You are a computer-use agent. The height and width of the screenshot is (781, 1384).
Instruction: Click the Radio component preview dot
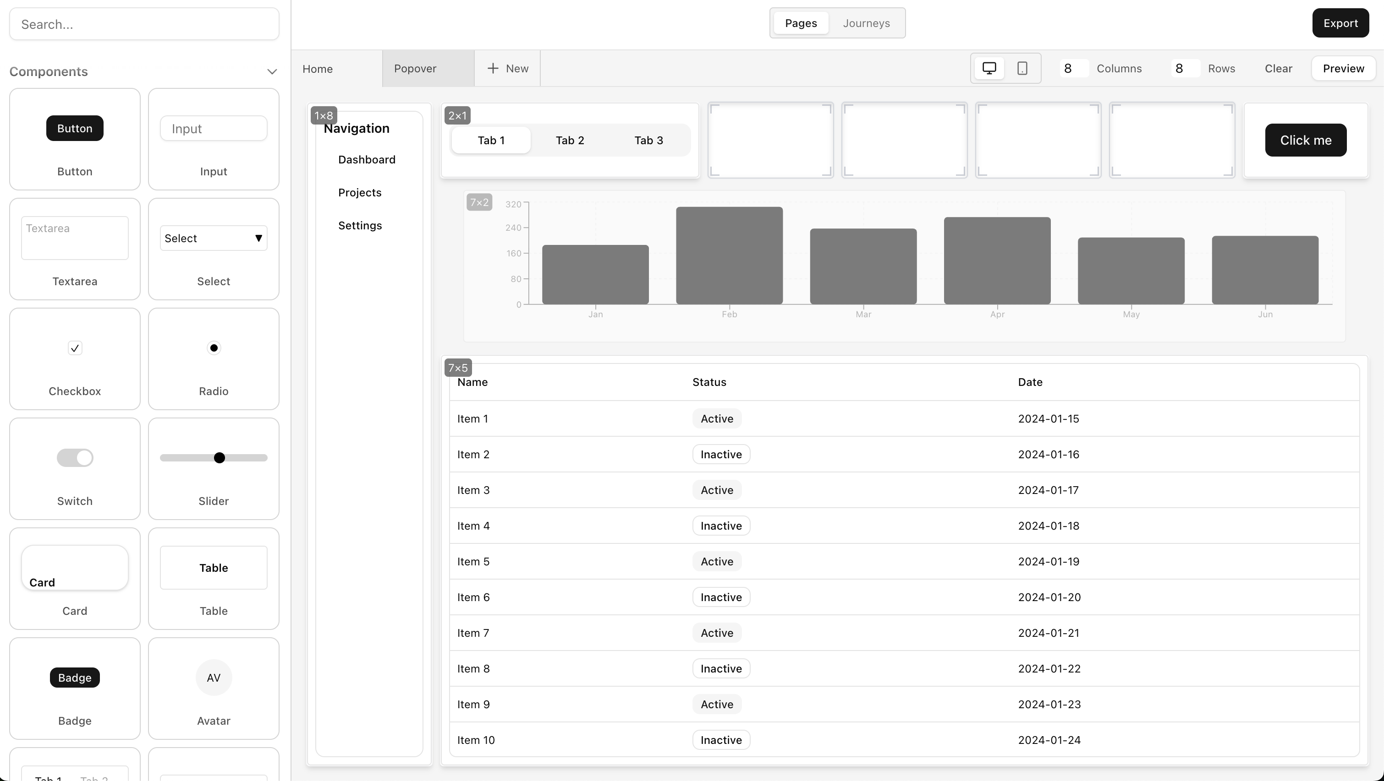click(214, 348)
